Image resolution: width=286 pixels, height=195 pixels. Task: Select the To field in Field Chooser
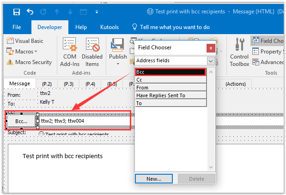pos(171,103)
